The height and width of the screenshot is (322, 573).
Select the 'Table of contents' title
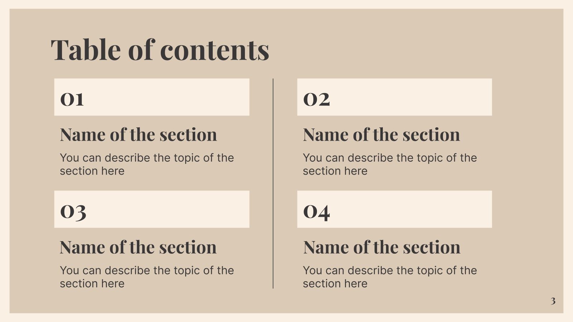[x=160, y=50]
